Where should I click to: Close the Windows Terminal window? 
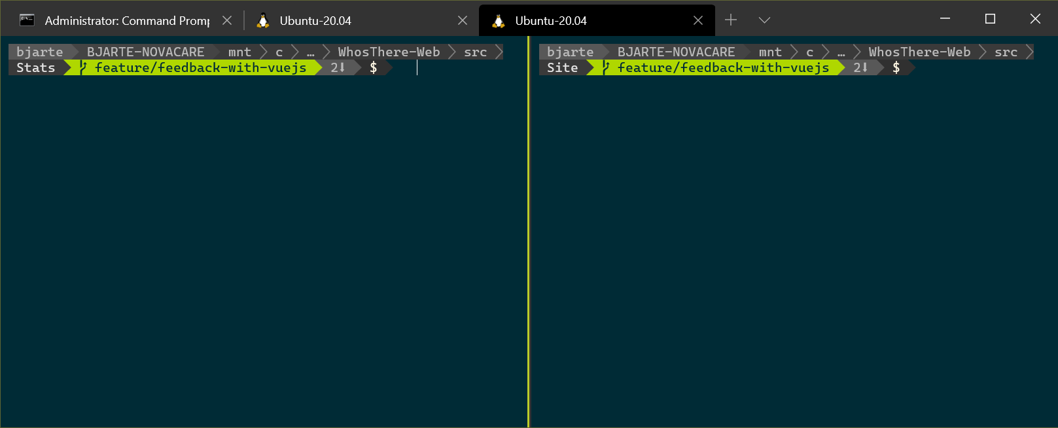tap(1035, 18)
